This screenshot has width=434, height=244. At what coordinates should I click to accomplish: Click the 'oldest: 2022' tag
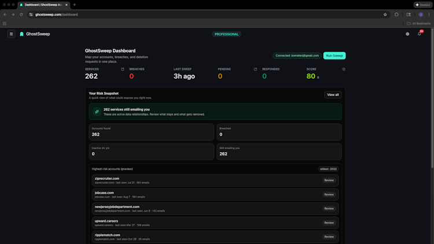328,169
